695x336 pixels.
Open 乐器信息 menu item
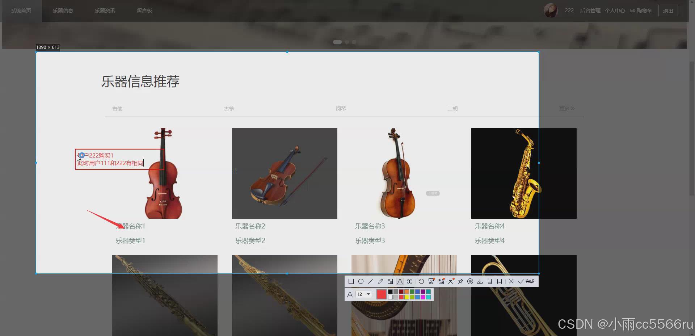click(x=63, y=10)
